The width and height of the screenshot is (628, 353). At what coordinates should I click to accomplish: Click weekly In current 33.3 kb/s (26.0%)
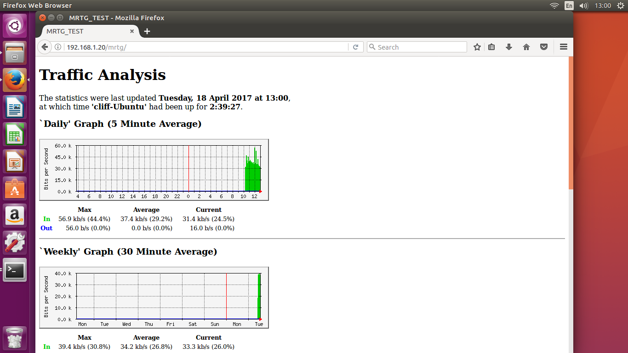pos(208,347)
